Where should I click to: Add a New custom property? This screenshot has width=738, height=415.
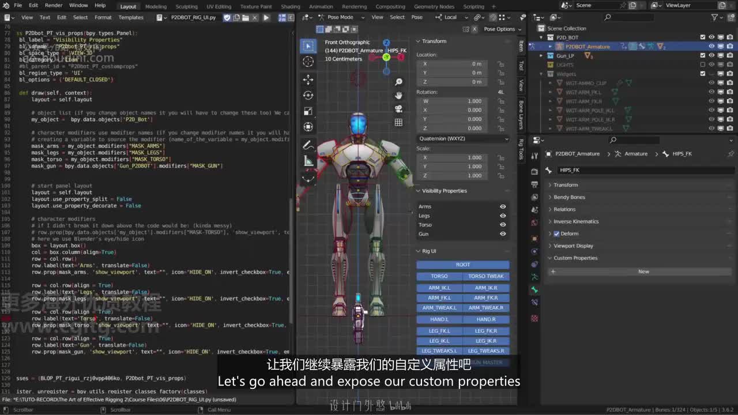[x=640, y=271]
